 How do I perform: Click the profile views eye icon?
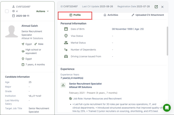(x=14, y=11)
